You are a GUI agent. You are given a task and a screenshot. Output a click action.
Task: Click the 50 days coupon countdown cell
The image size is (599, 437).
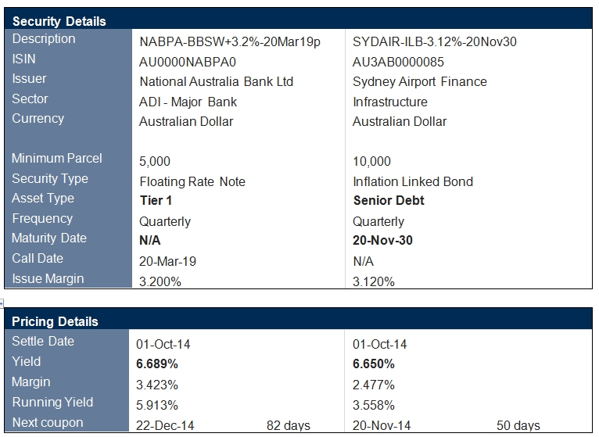tap(518, 425)
